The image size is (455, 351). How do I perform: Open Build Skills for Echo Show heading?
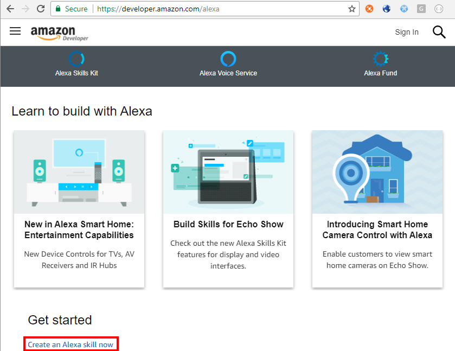pos(228,224)
